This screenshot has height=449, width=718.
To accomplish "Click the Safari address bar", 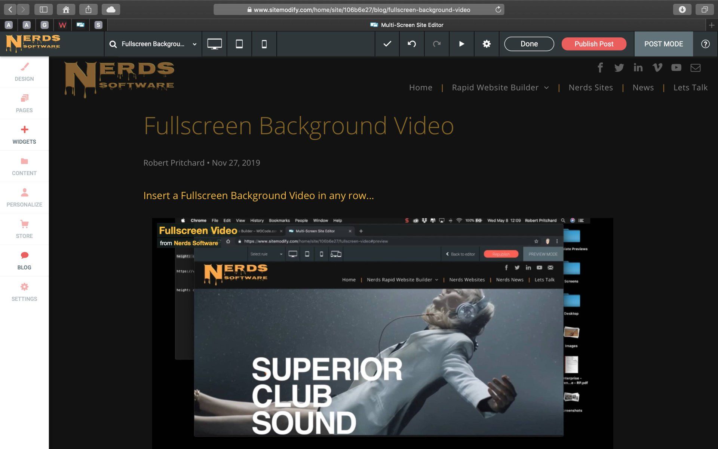I will pyautogui.click(x=358, y=10).
